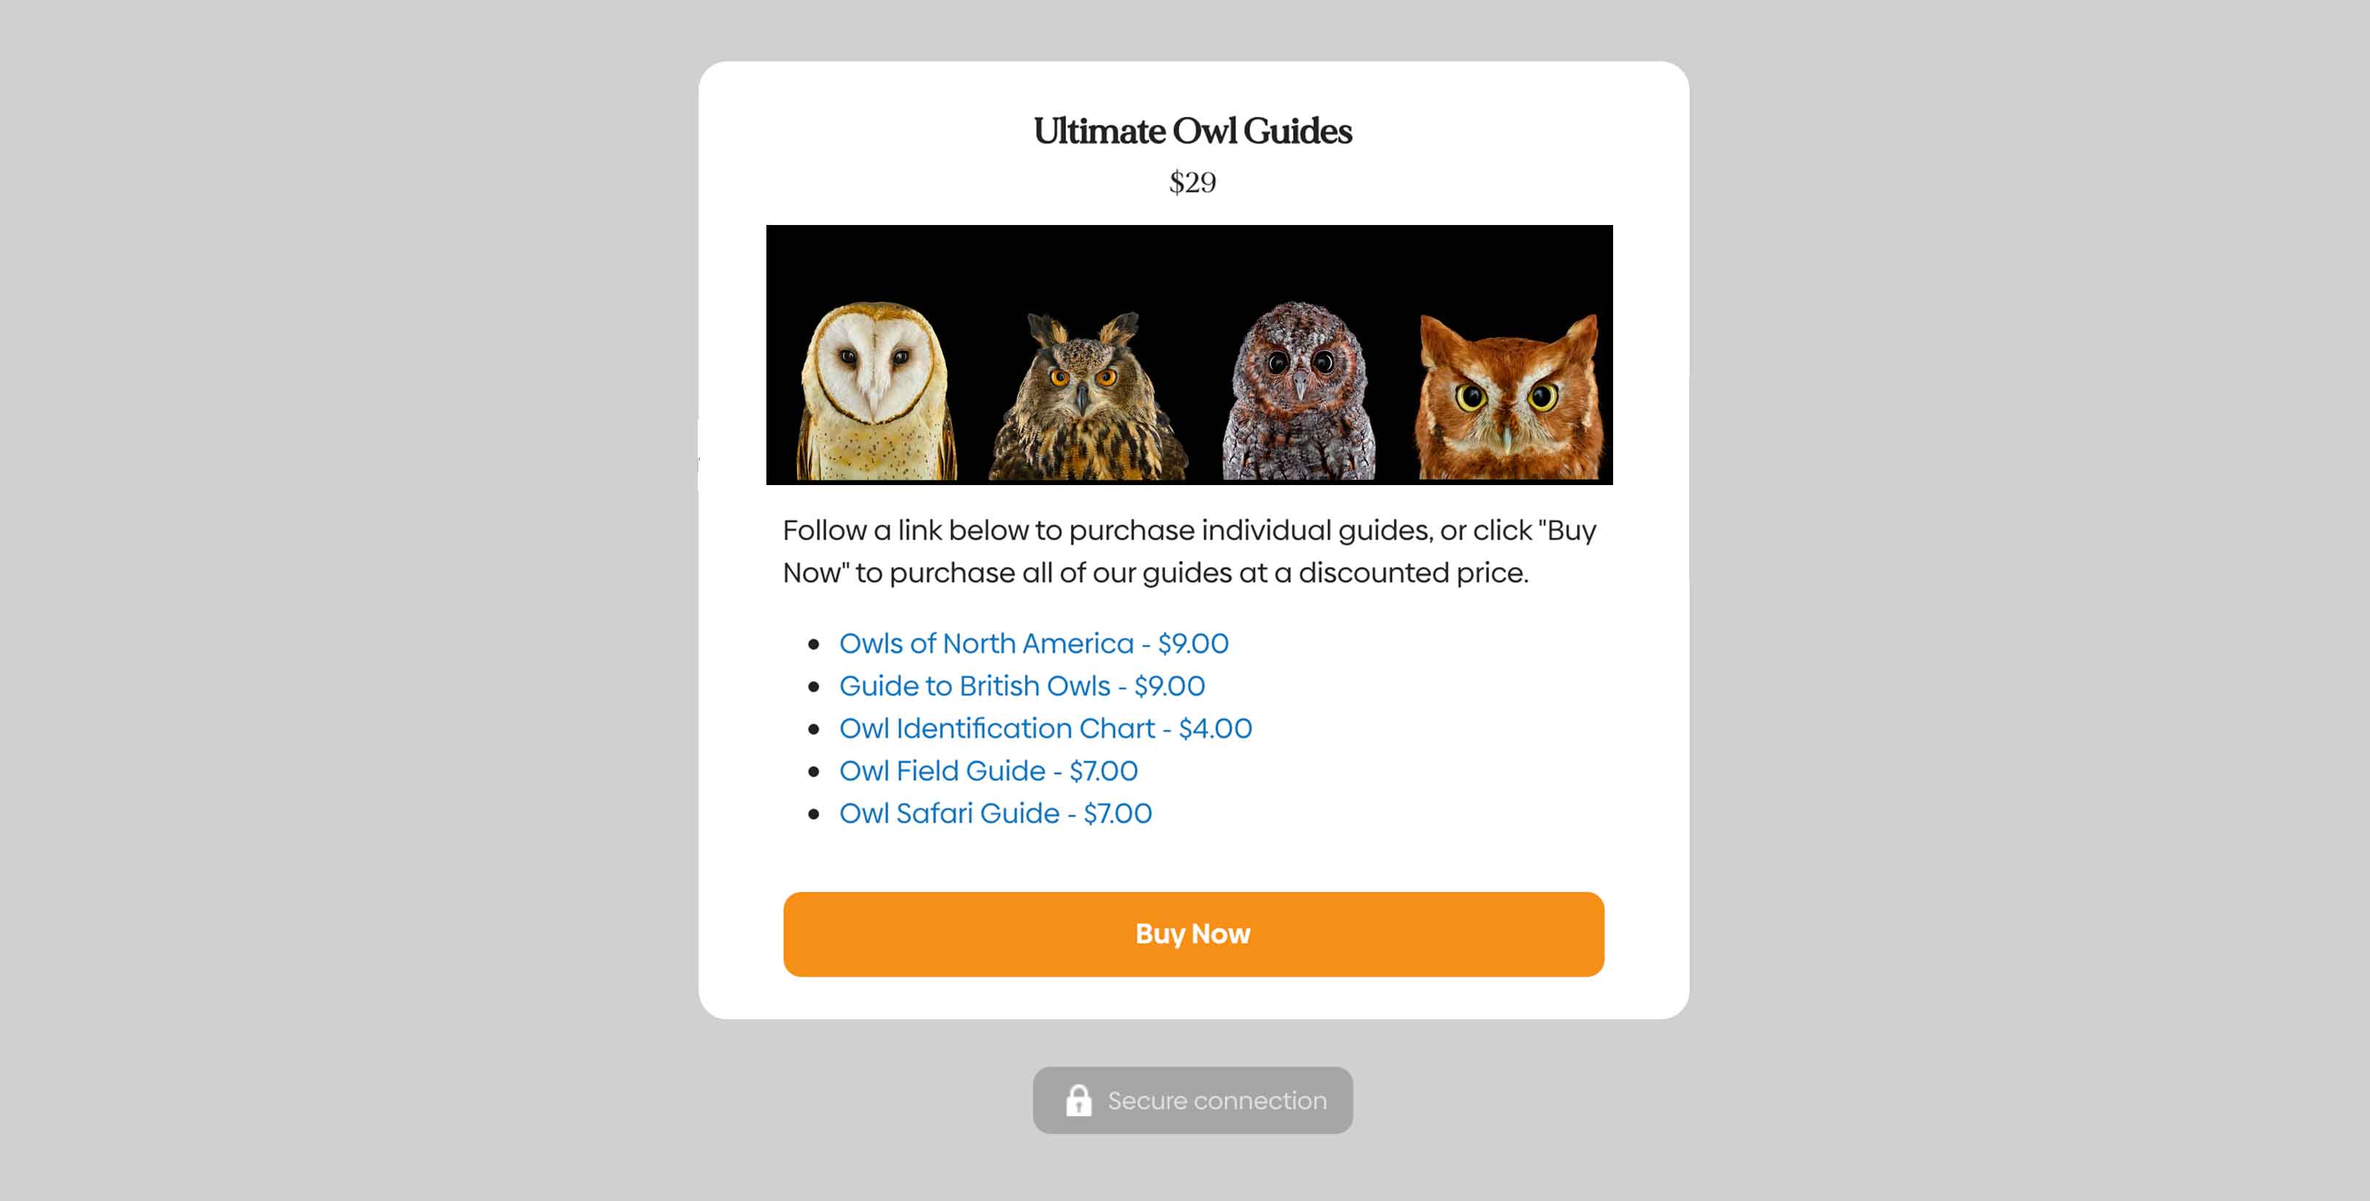Click the description paragraph about individual guides
2370x1201 pixels.
tap(1189, 552)
